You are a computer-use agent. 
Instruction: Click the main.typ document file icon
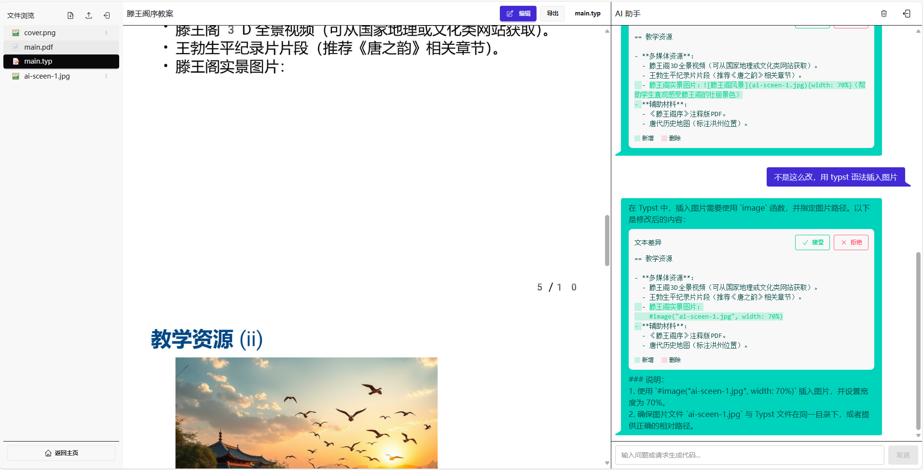pos(16,61)
